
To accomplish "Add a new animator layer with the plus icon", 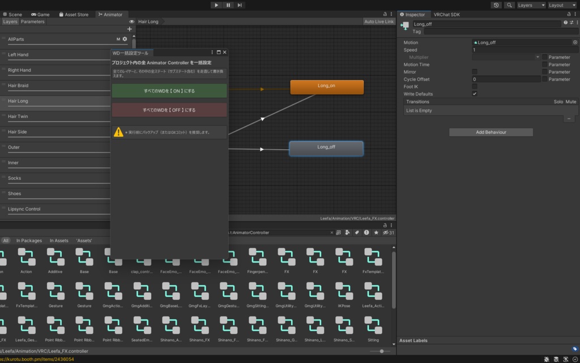I will [129, 29].
